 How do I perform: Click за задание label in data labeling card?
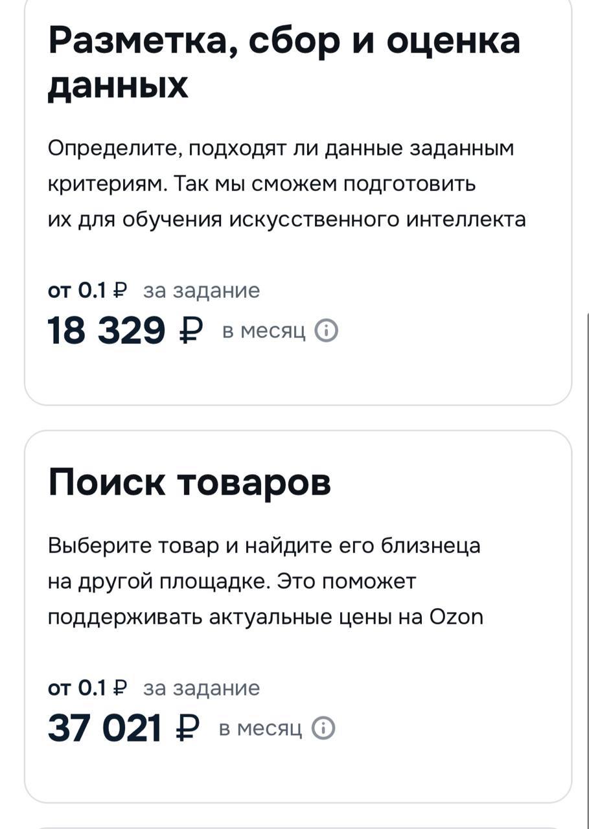pyautogui.click(x=201, y=291)
